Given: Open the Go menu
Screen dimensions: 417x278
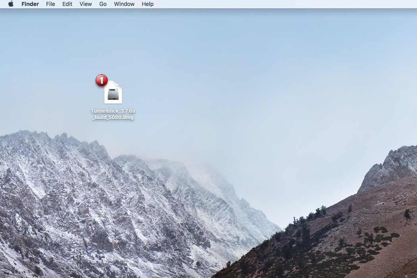Looking at the screenshot, I should click(x=103, y=4).
